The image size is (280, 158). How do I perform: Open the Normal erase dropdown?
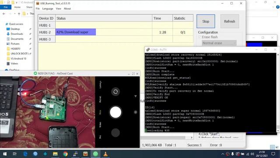219,43
